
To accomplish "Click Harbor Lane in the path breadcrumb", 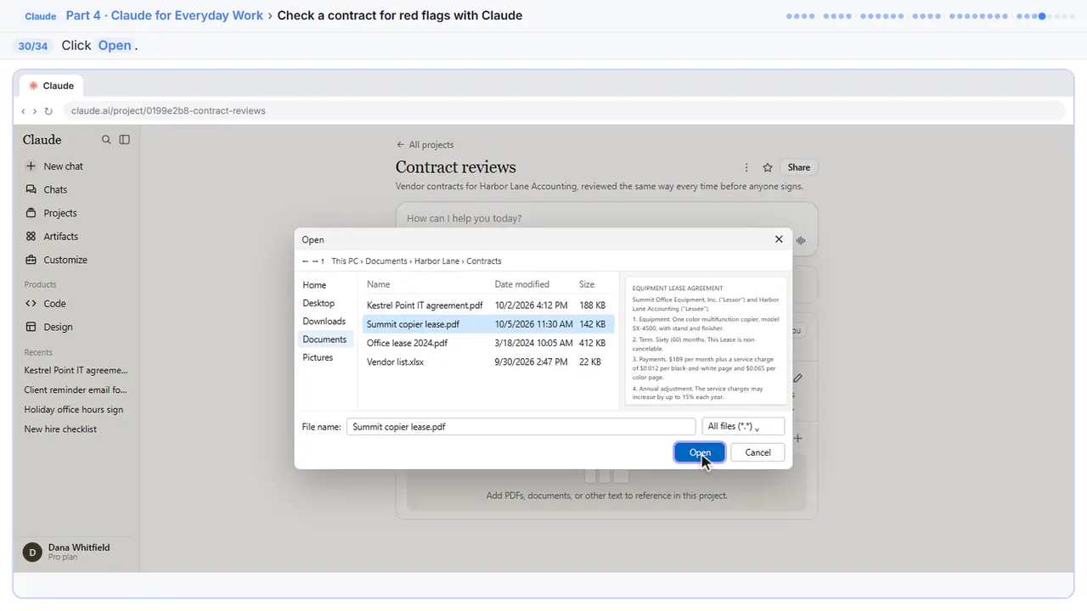I will pos(437,261).
